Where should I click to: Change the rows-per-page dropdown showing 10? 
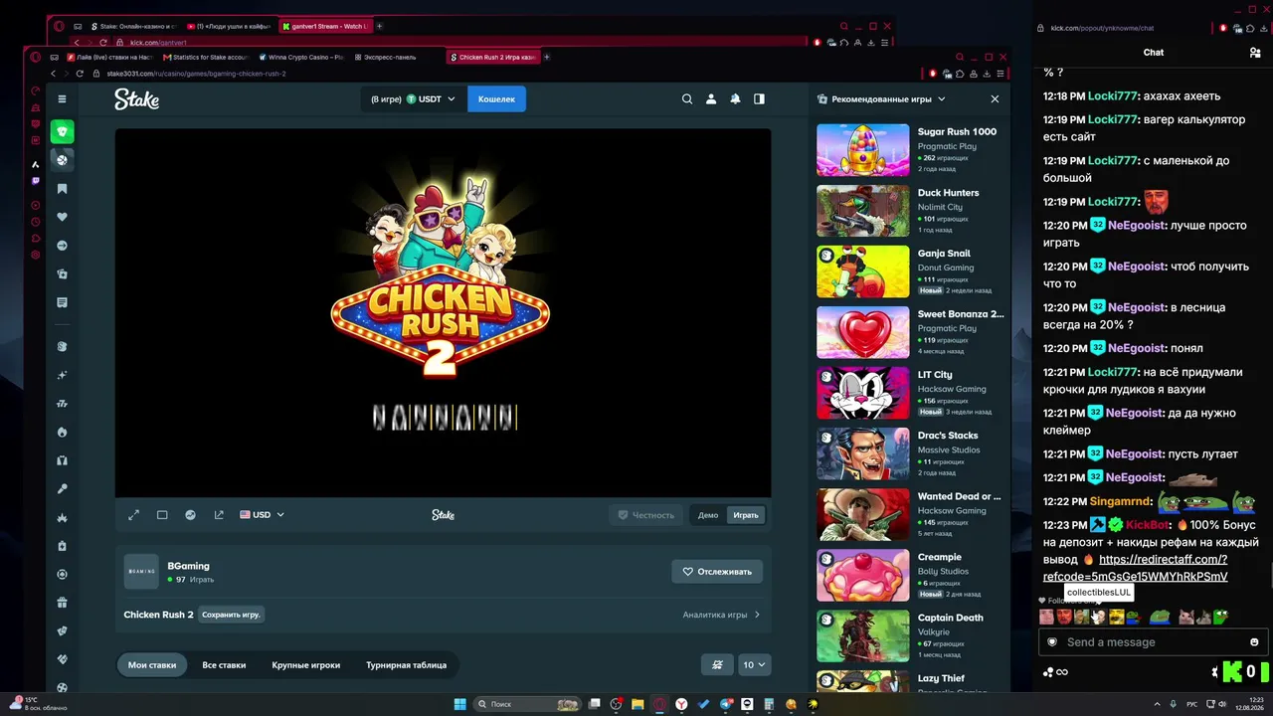754,665
